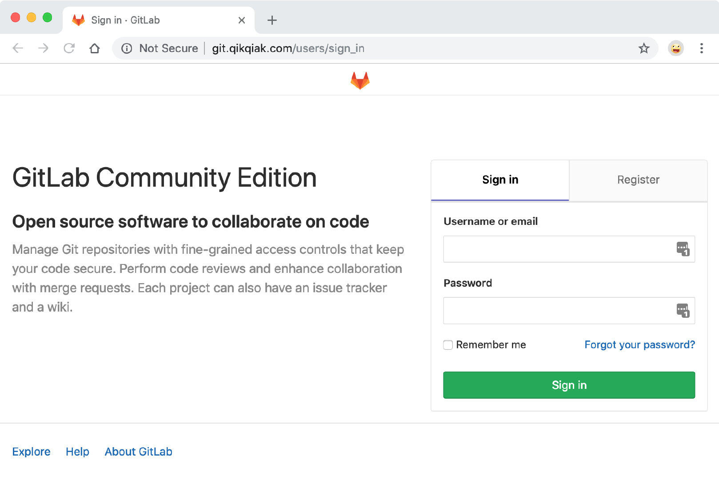The image size is (719, 480).
Task: Open the Help footer link
Action: (77, 452)
